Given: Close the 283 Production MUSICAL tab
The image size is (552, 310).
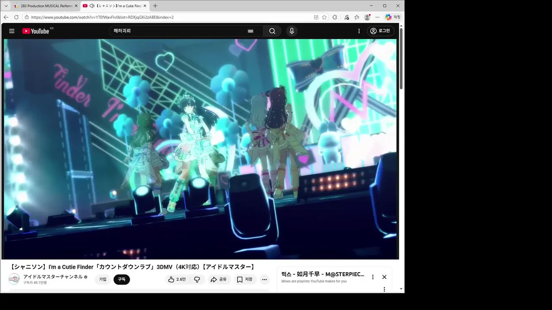Looking at the screenshot, I should tap(76, 6).
